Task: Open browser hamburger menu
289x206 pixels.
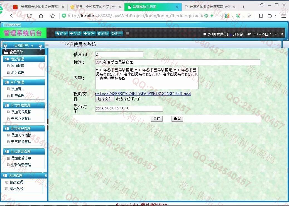Action: pyautogui.click(x=284, y=16)
